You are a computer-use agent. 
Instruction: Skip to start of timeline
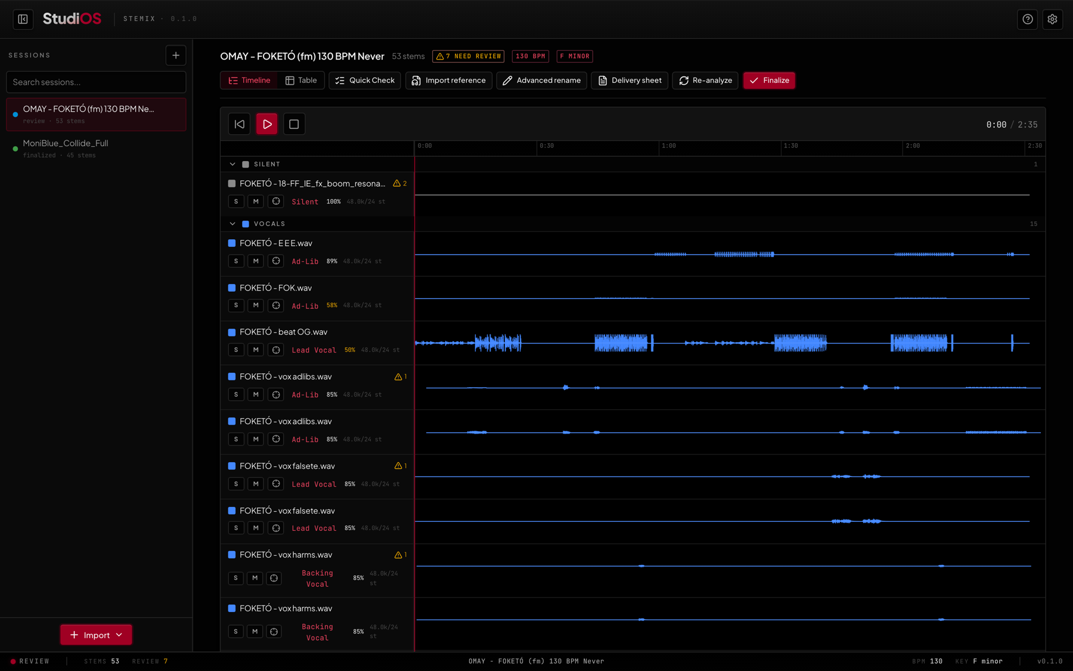click(240, 124)
